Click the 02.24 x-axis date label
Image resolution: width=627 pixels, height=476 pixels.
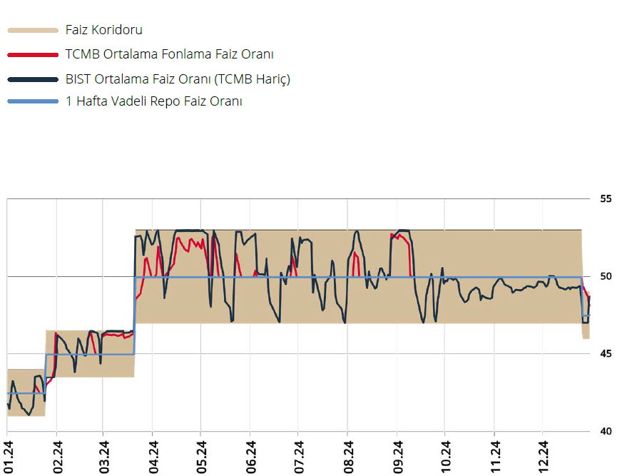58,457
